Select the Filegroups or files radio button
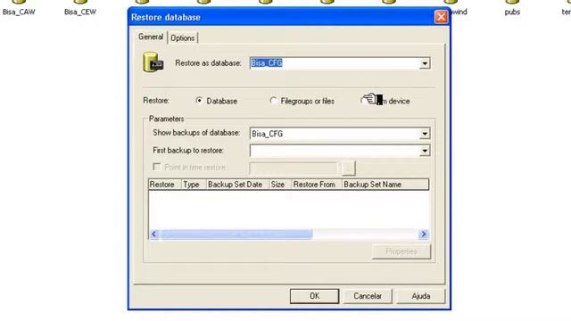 pyautogui.click(x=273, y=101)
